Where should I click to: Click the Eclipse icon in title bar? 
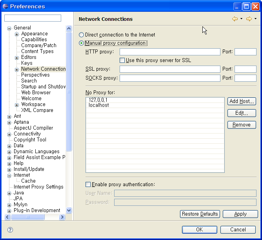tap(5, 6)
